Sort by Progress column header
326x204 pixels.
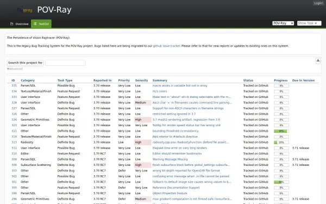point(281,81)
